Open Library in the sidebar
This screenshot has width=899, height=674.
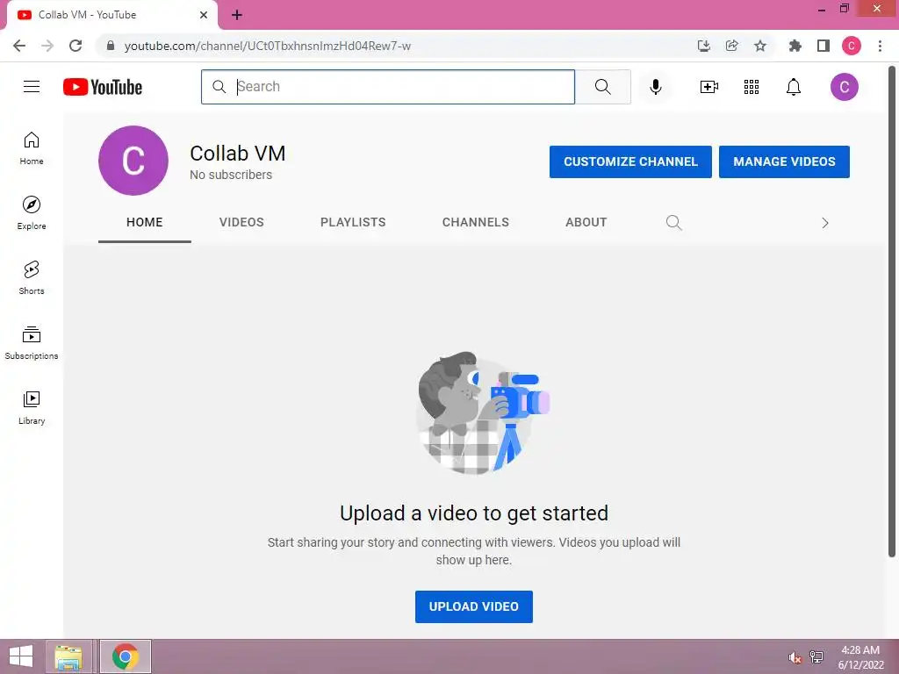click(x=32, y=407)
